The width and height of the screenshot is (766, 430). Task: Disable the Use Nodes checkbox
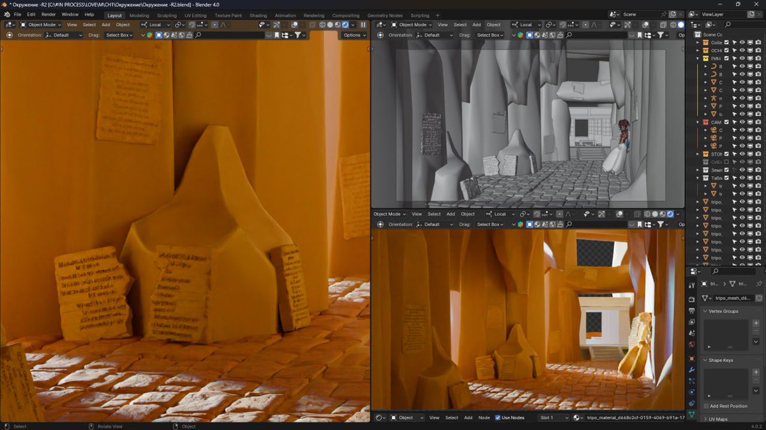click(498, 417)
